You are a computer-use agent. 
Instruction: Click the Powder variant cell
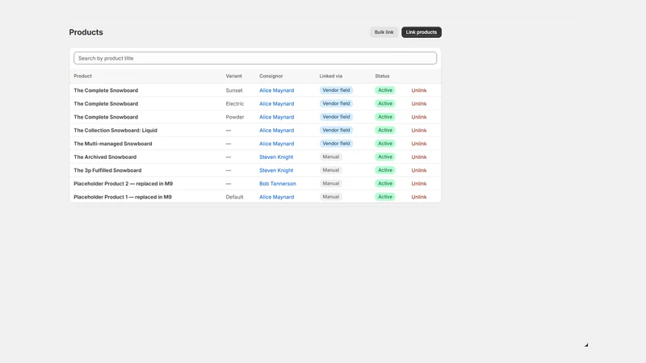(235, 117)
